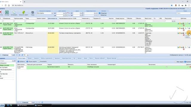
Task: Open Проекты window from the taskbar
Action: tap(43, 105)
